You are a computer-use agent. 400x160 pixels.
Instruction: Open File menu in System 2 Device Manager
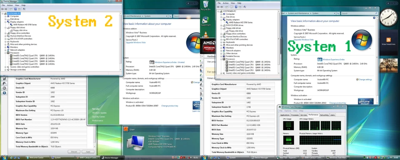pos(3,5)
